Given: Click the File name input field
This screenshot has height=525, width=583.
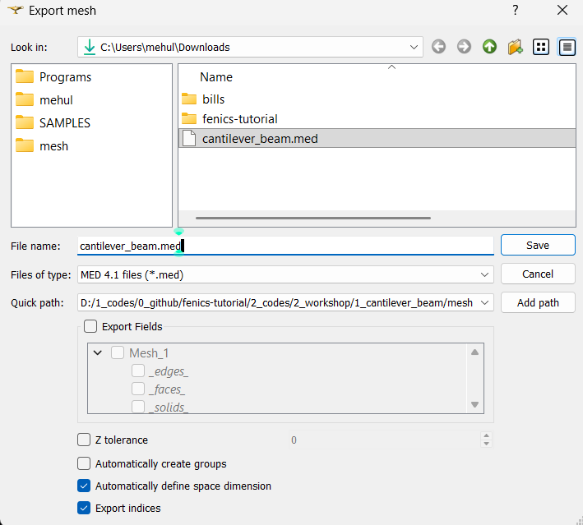Looking at the screenshot, I should (x=285, y=246).
